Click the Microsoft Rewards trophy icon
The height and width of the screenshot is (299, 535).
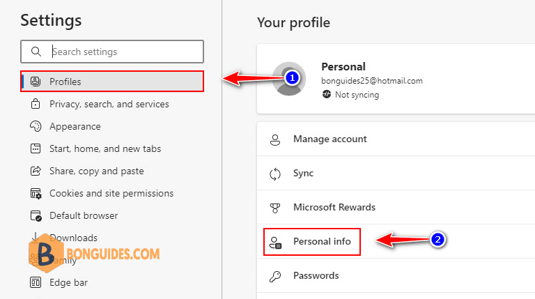click(275, 207)
